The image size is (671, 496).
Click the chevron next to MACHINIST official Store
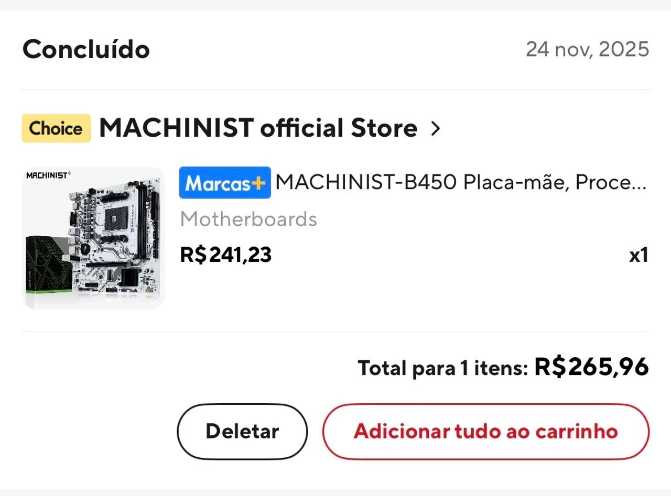(x=435, y=128)
